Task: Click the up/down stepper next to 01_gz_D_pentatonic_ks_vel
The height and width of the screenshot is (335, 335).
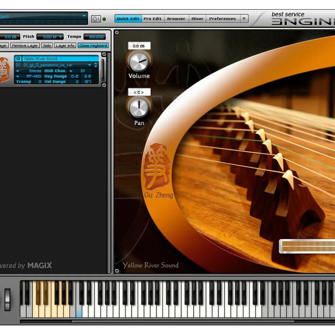Action: tap(96, 65)
